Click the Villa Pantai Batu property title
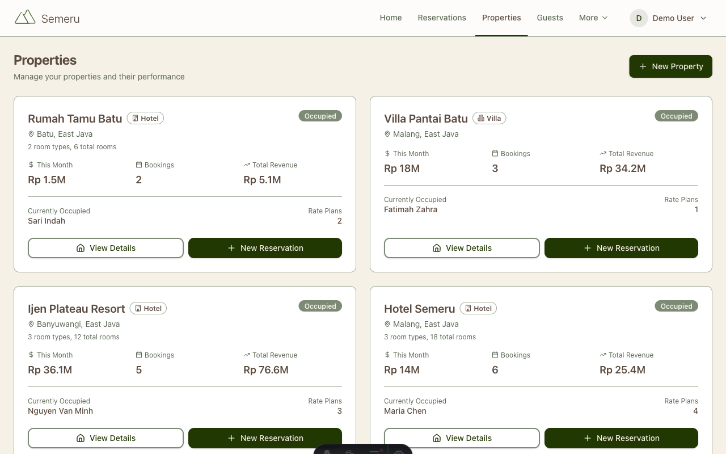 tap(426, 119)
